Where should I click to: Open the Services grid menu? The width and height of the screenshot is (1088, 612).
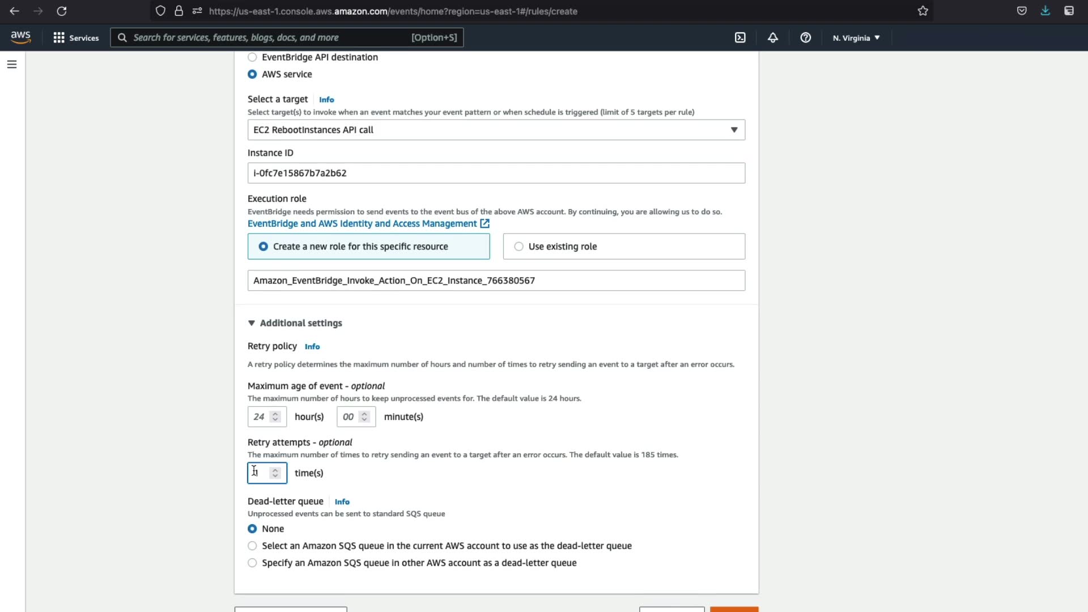[x=76, y=37]
